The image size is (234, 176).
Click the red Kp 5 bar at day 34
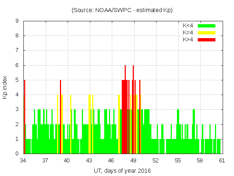(x=24, y=117)
